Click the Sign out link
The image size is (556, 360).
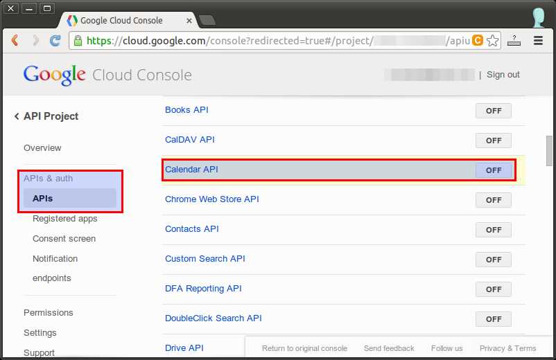pyautogui.click(x=503, y=74)
